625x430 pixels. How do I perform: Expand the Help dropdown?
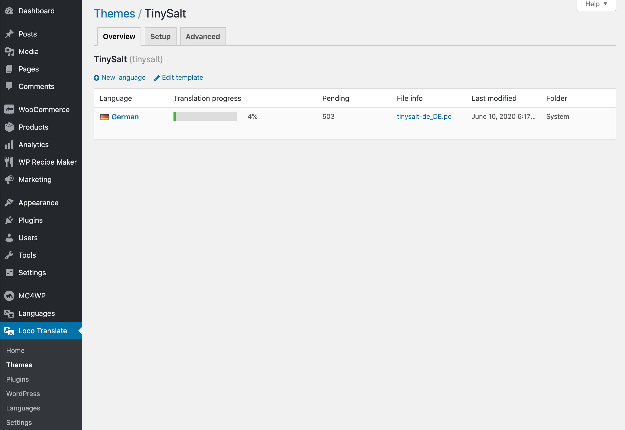596,4
